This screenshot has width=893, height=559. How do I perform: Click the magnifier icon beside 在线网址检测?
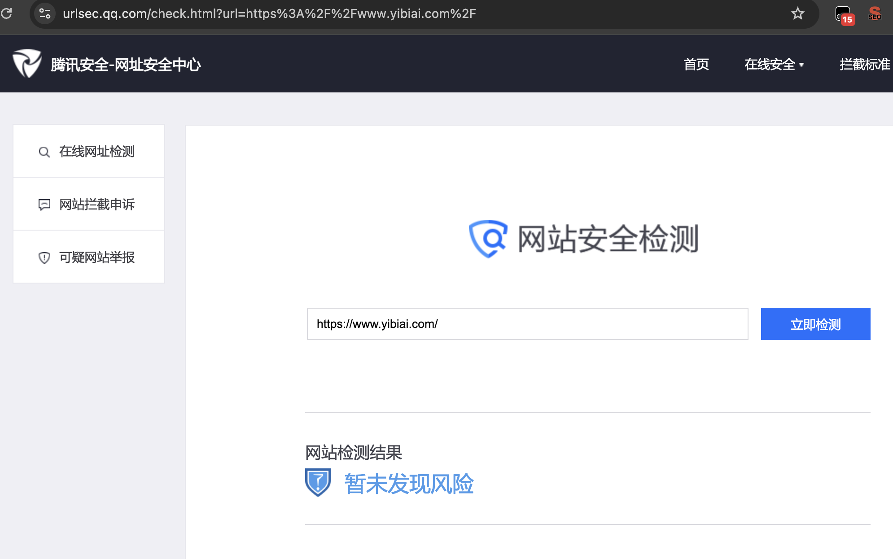point(44,152)
